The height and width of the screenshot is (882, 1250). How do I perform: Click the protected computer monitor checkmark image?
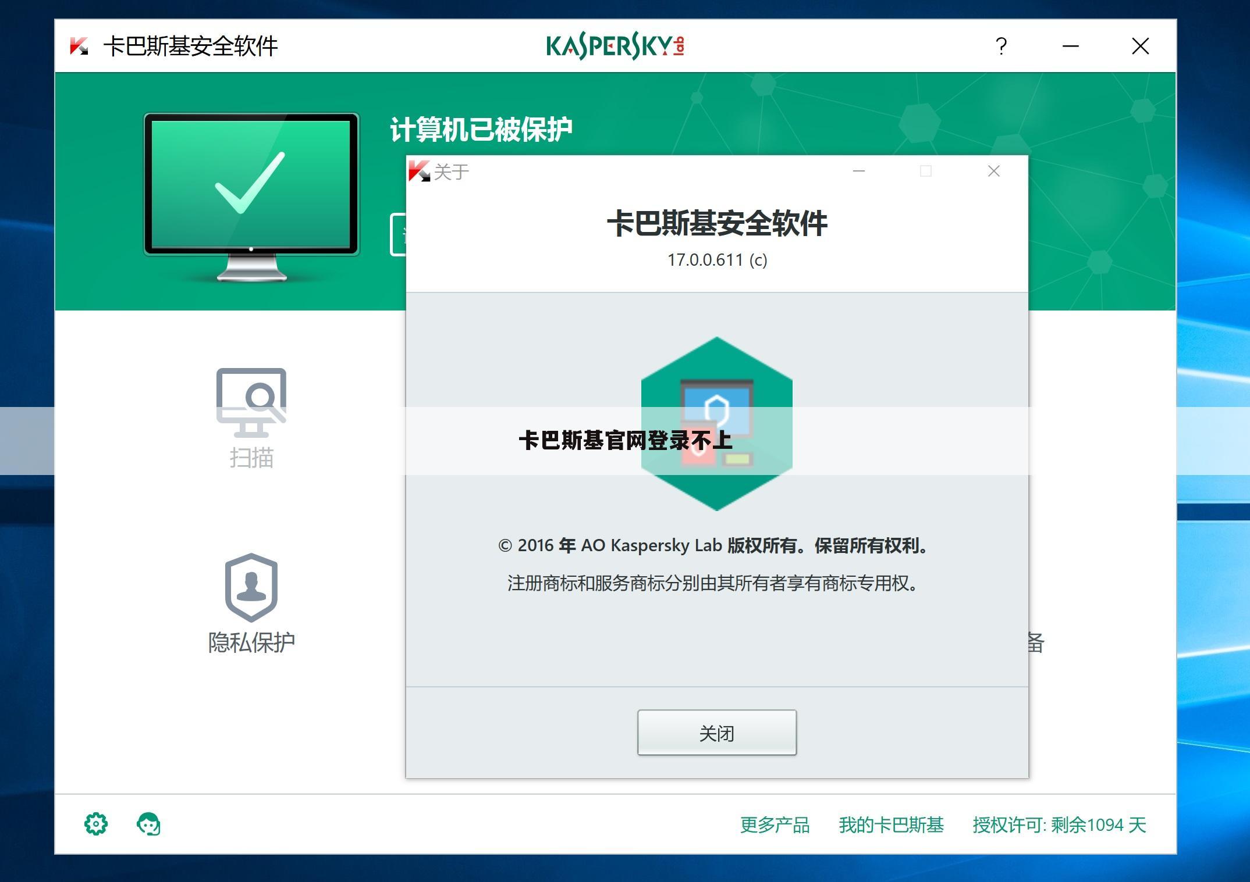251,197
